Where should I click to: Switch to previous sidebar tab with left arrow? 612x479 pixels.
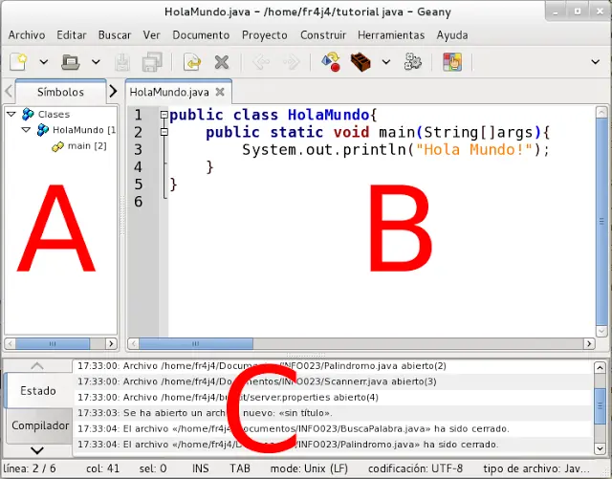coord(9,92)
